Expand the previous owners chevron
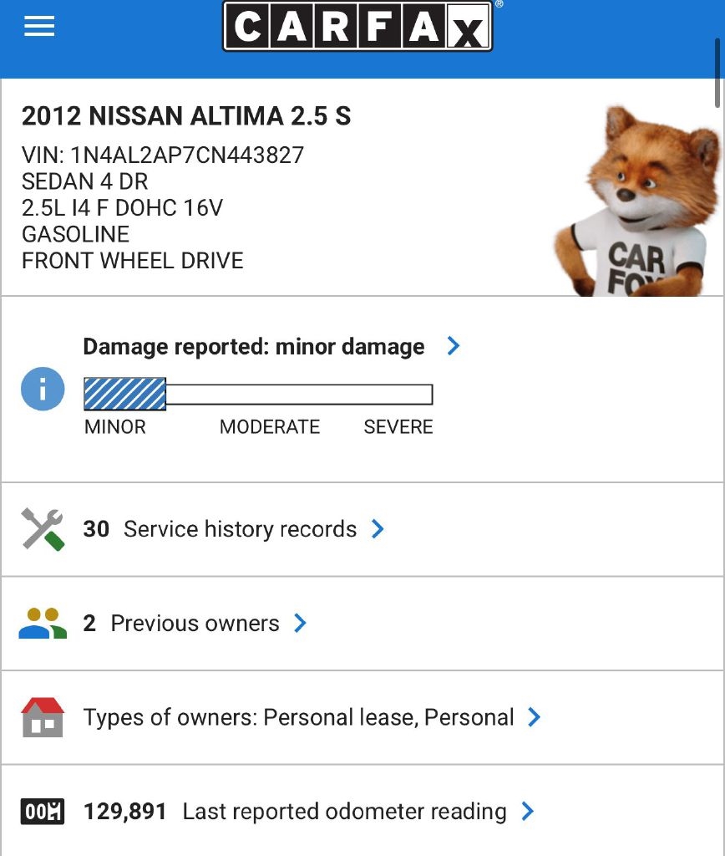Viewport: 725px width, 856px height. click(301, 624)
